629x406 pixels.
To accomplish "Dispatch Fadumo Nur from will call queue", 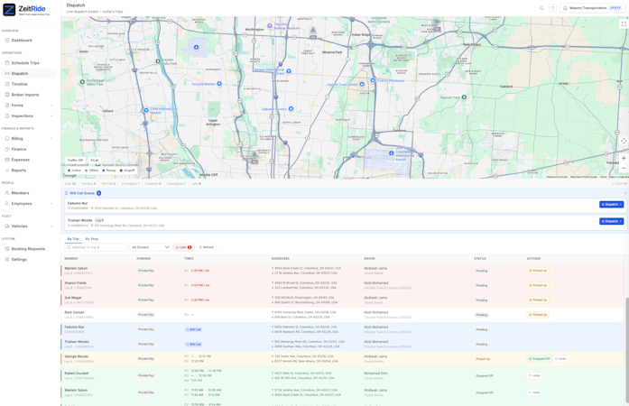I will [611, 205].
